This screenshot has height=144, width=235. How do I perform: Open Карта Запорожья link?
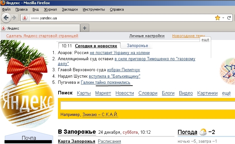point(77,141)
